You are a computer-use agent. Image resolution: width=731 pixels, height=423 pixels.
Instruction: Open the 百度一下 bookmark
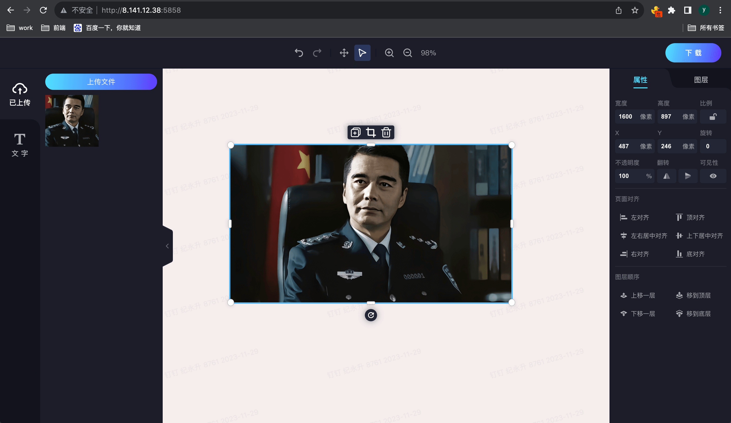click(107, 28)
